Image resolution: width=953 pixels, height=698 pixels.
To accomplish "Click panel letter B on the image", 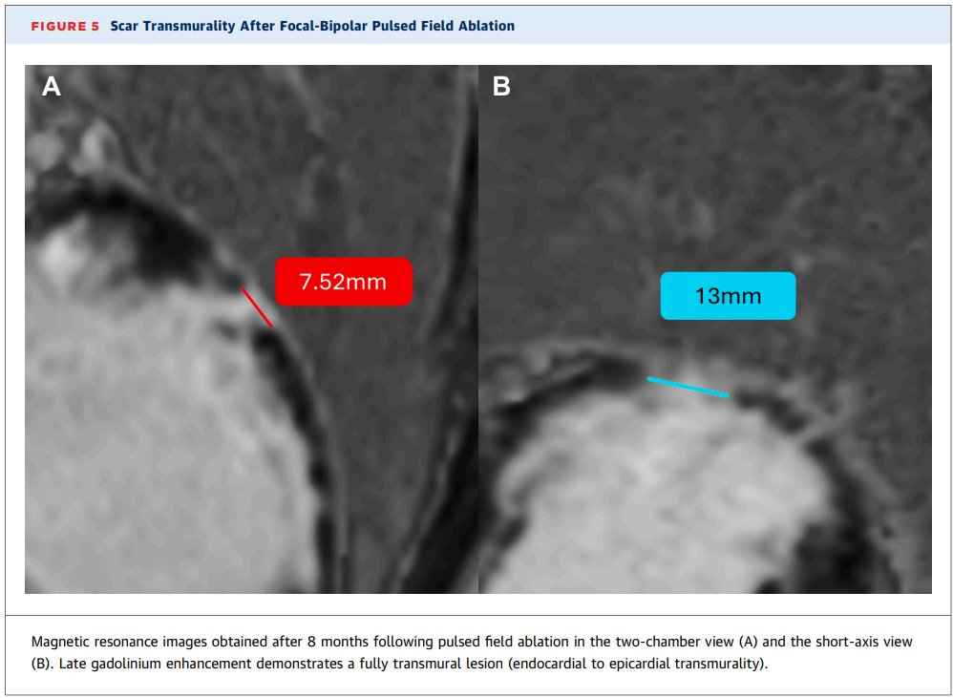I will coord(501,86).
